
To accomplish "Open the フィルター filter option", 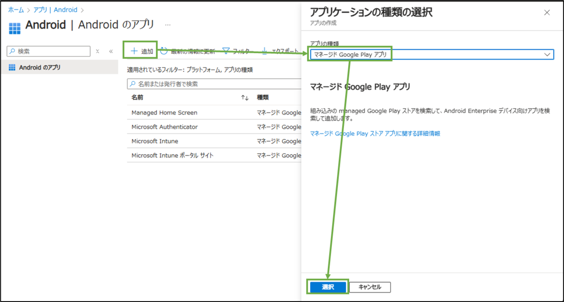I will (238, 51).
